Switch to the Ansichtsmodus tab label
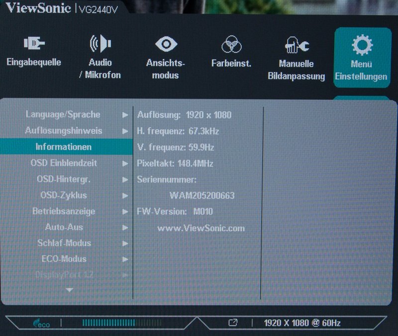The image size is (398, 336). (x=166, y=69)
